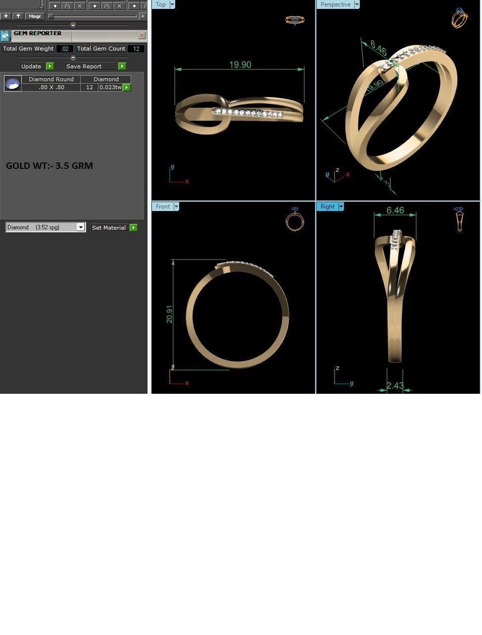Screen dimensions: 482x635
Task: Click the ring view icon in Perspective viewport
Action: pyautogui.click(x=459, y=18)
